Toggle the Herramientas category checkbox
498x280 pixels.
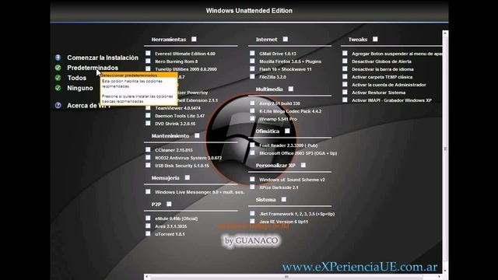[194, 39]
